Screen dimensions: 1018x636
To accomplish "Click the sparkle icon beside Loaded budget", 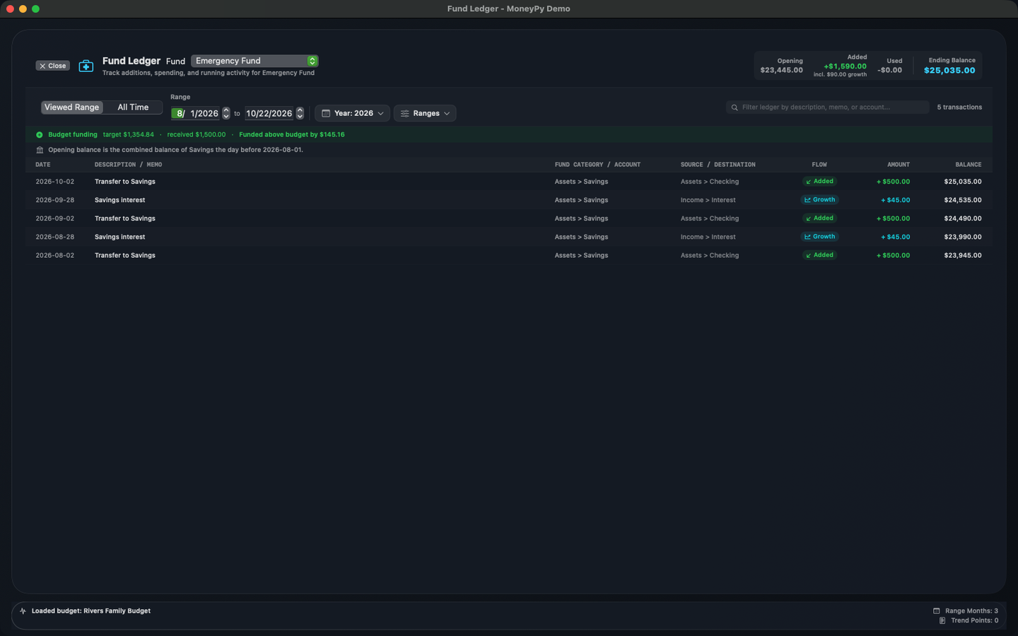I will [x=23, y=611].
